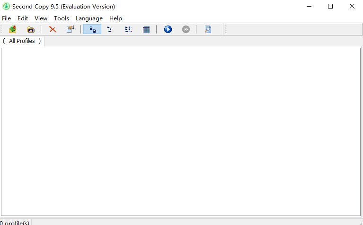Select the All Profiles tab
This screenshot has height=225, width=363.
coord(22,41)
